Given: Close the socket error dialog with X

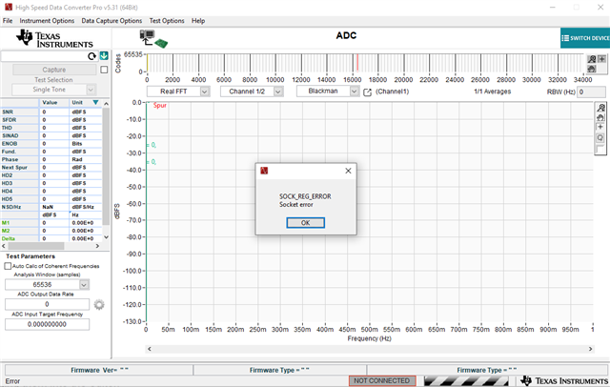Looking at the screenshot, I should click(348, 171).
